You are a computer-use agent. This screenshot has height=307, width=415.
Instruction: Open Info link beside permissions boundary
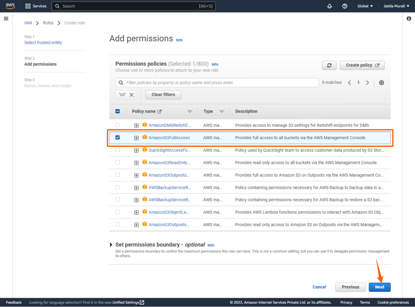211,245
